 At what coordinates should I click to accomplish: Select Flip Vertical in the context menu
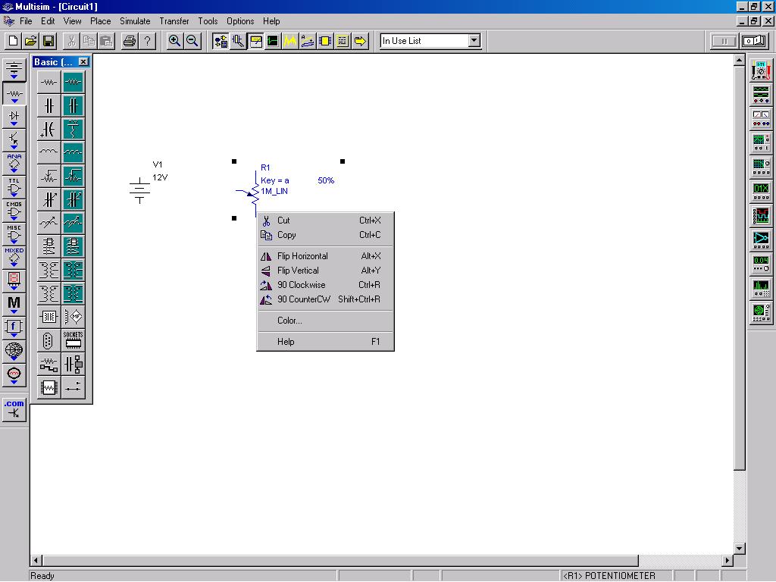(x=325, y=271)
